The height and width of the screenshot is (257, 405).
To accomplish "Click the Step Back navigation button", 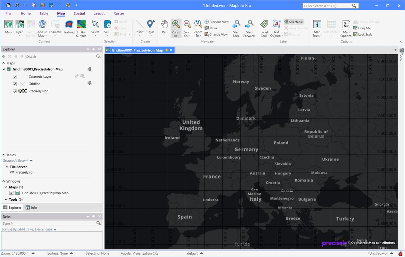I will pyautogui.click(x=235, y=27).
